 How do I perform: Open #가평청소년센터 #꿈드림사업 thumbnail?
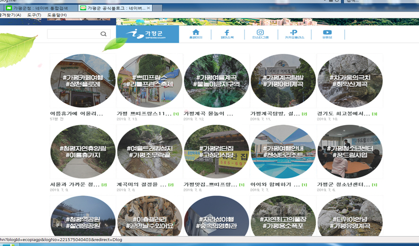click(350, 152)
